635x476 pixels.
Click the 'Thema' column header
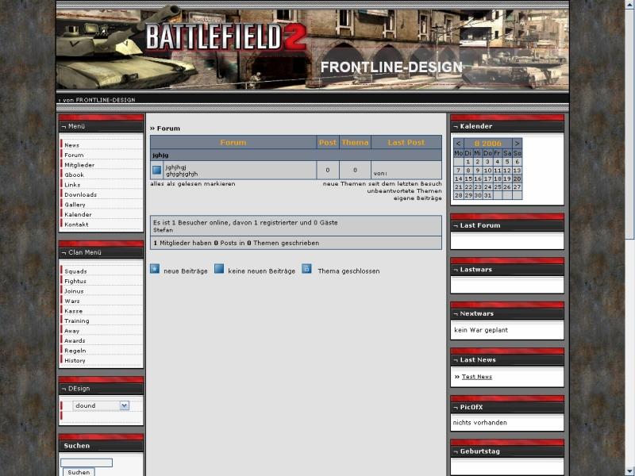click(355, 143)
